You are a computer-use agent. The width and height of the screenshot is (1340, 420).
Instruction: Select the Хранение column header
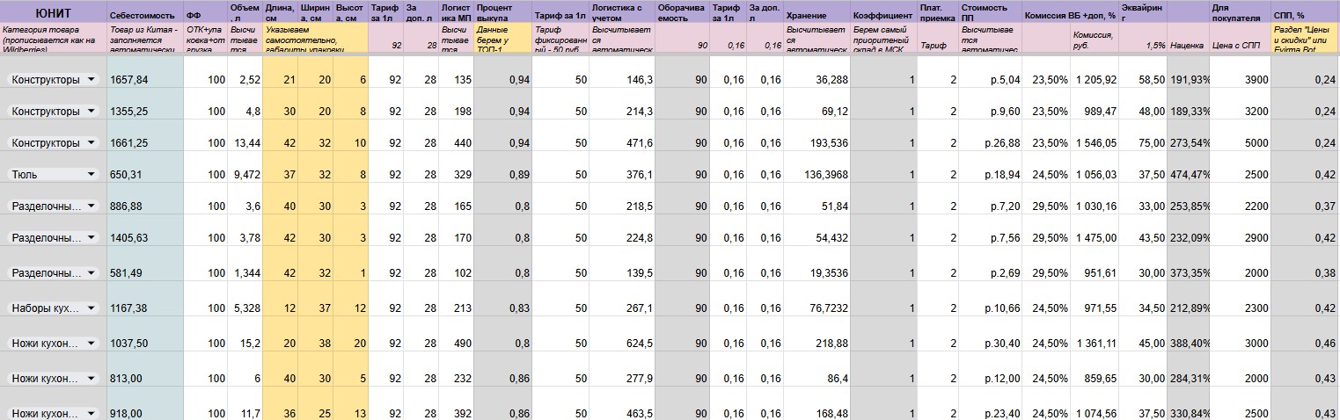817,12
